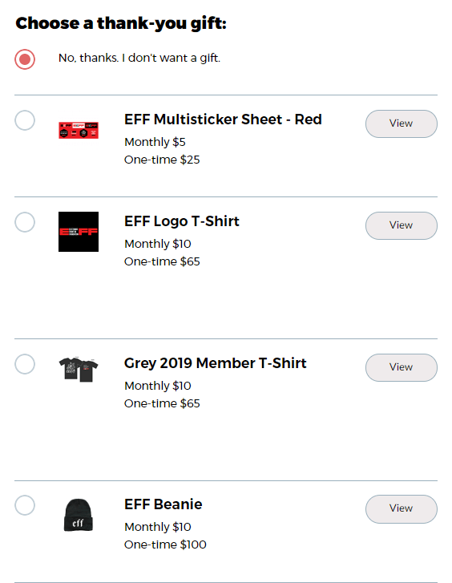This screenshot has width=452, height=583.
Task: Click the grey t-shirts thumbnail image
Action: tap(79, 370)
